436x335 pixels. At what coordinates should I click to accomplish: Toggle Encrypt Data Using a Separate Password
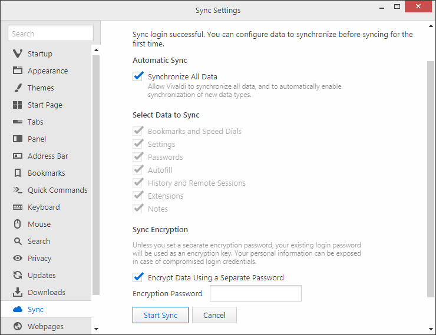click(x=138, y=277)
